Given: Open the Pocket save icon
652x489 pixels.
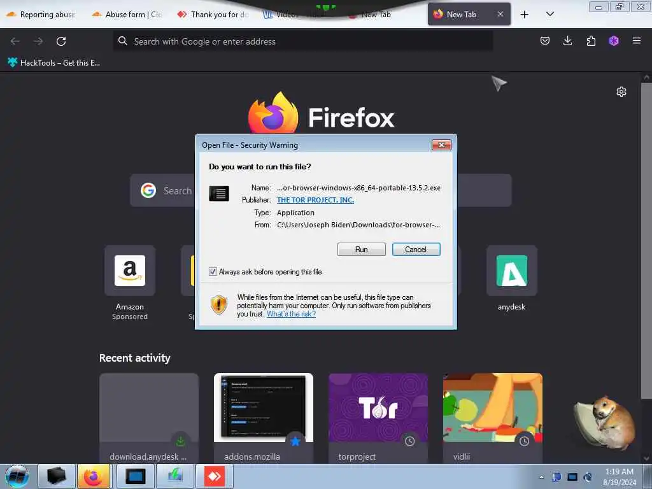Looking at the screenshot, I should [x=545, y=41].
